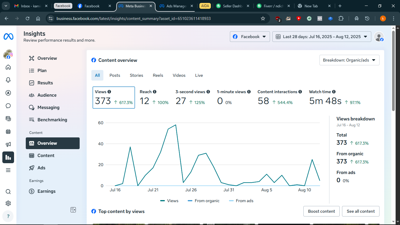Open the Inbox chat bubble icon
The width and height of the screenshot is (400, 225).
(x=8, y=106)
